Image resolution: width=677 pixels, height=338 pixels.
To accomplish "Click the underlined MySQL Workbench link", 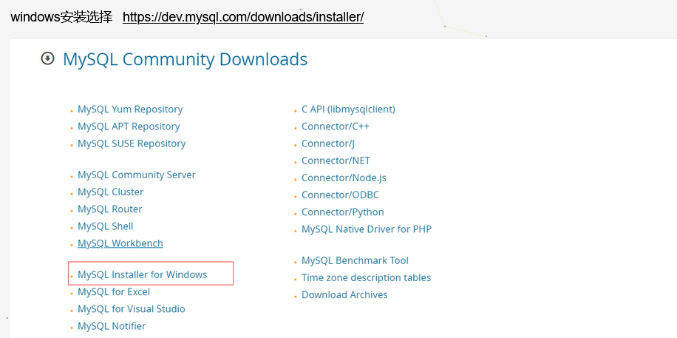I will click(120, 243).
